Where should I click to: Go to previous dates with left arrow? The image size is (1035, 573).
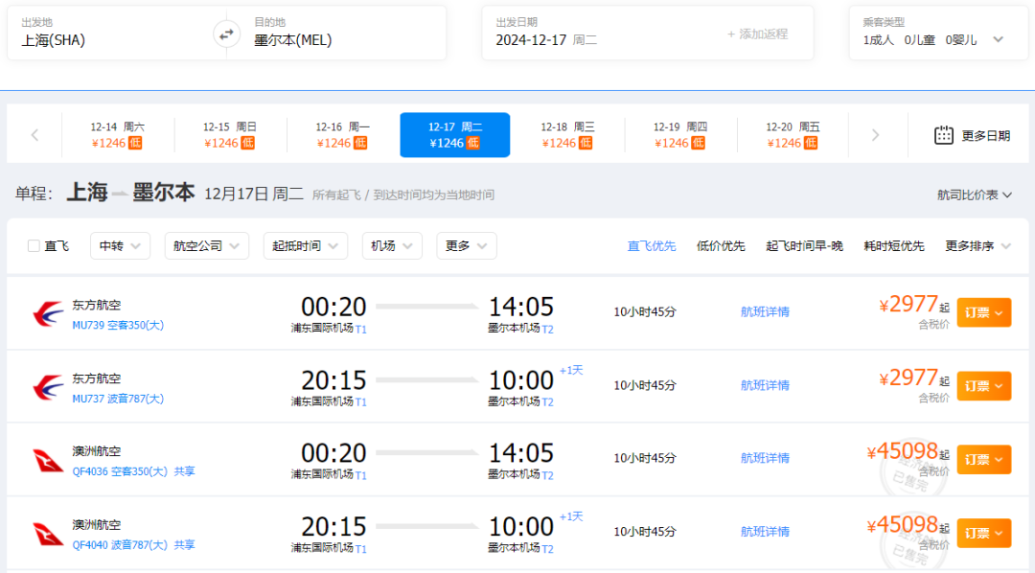(x=34, y=135)
